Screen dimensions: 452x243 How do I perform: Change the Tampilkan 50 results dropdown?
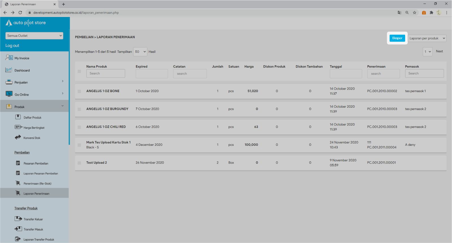click(140, 52)
